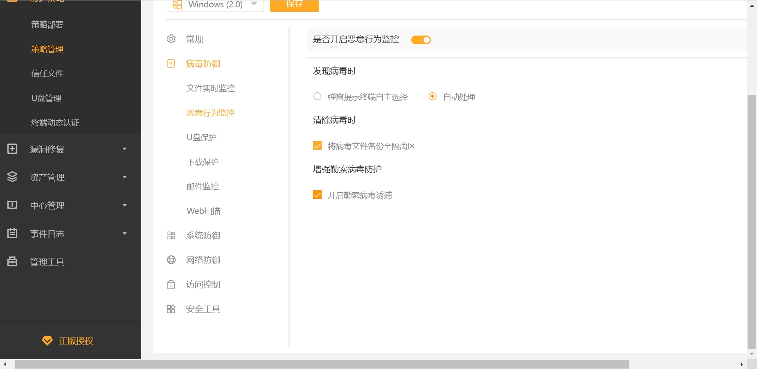Screen dimensions: 757x369
Task: Click the 系统防御 icon
Action: pyautogui.click(x=171, y=235)
